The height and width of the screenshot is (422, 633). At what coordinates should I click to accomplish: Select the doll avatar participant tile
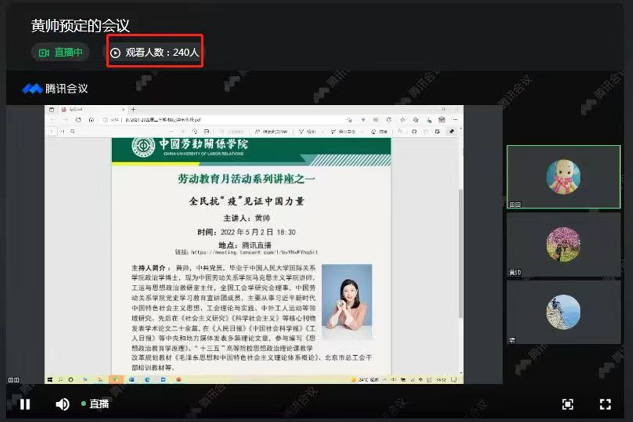pyautogui.click(x=563, y=177)
